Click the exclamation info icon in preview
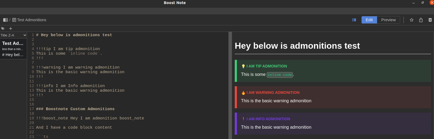The width and height of the screenshot is (434, 139). pyautogui.click(x=243, y=119)
